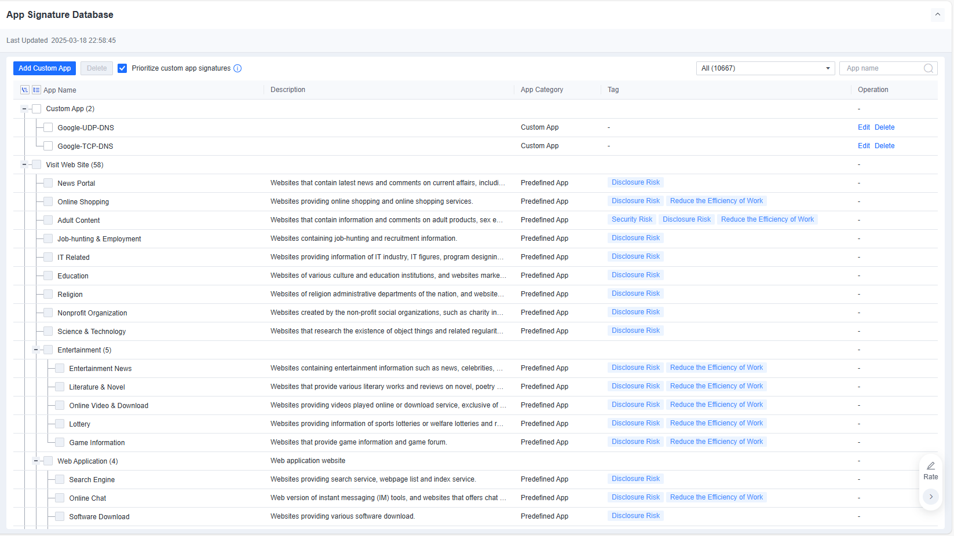Select the Google-UDP-DNS checkbox
This screenshot has height=536, width=954.
[x=48, y=127]
